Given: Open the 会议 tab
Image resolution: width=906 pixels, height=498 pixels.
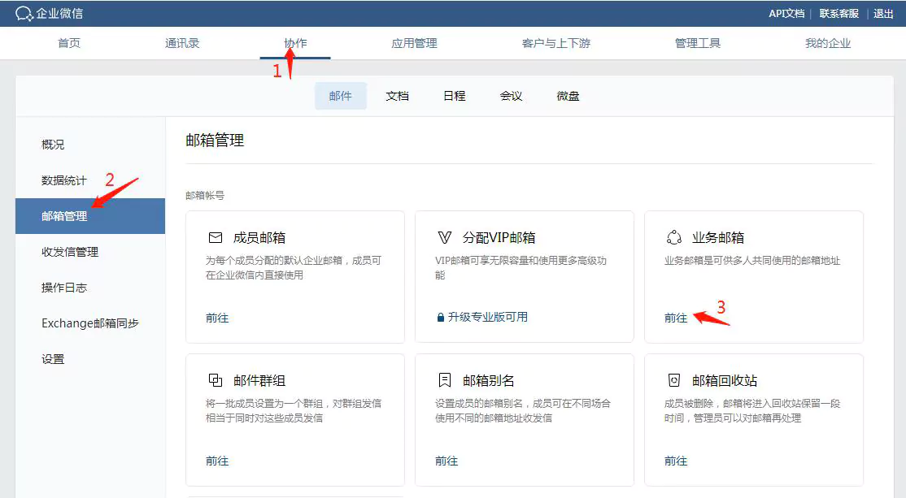Looking at the screenshot, I should 511,95.
